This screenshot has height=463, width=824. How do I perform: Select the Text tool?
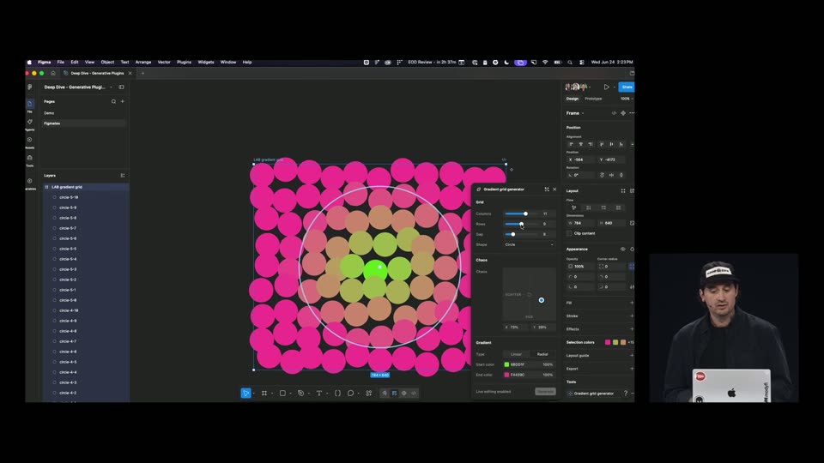coord(319,394)
